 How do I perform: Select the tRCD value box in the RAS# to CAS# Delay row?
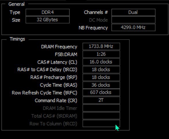(x=101, y=70)
